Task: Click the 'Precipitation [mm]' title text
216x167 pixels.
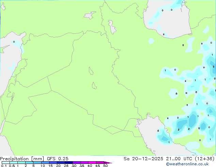Action: tap(22, 159)
